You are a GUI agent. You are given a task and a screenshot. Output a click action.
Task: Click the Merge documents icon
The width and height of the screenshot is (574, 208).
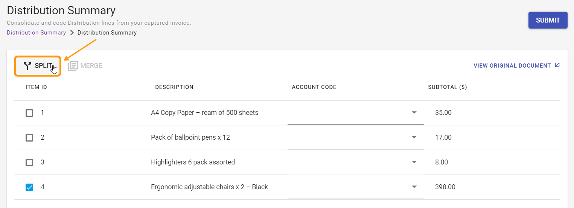coord(73,66)
